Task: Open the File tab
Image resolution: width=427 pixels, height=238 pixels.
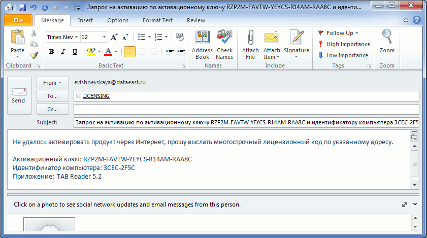Action: 18,20
